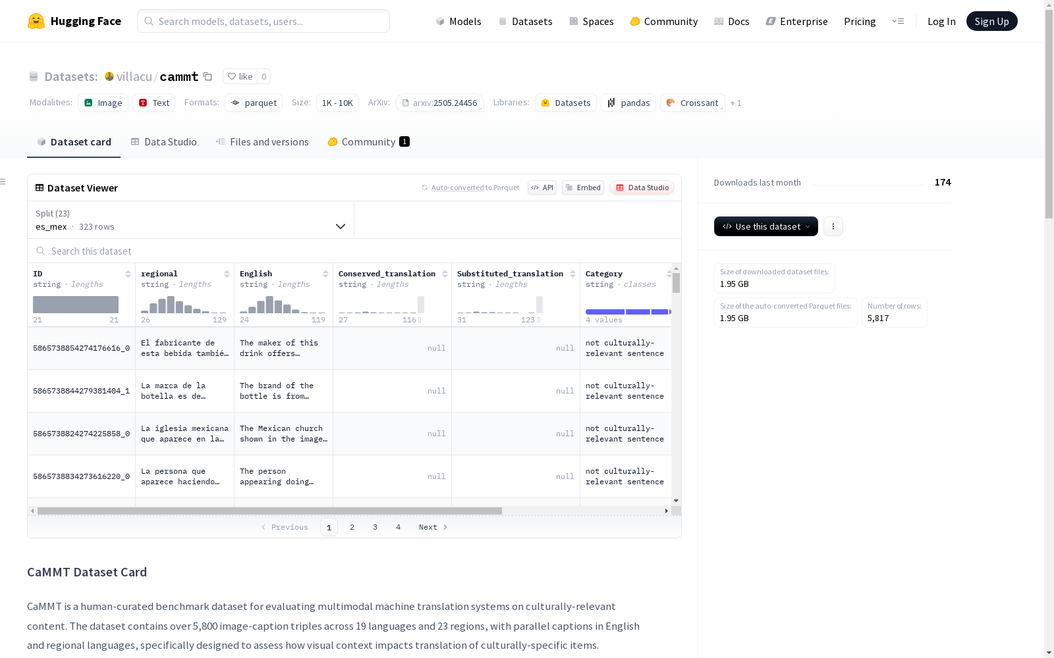
Task: Go to page 3 of results
Action: tap(375, 527)
